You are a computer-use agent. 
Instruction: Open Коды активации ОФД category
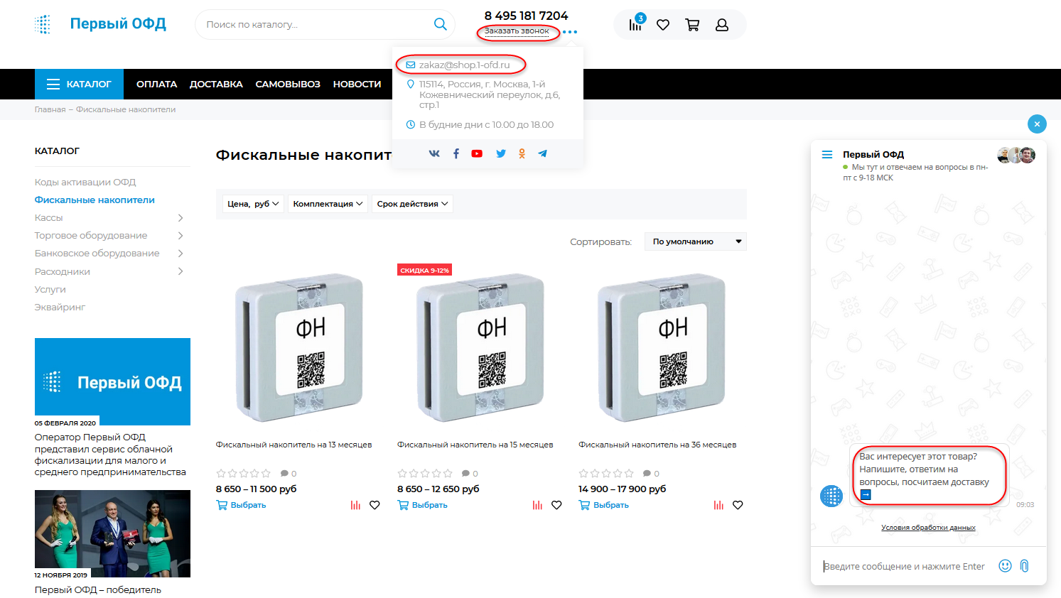point(85,182)
